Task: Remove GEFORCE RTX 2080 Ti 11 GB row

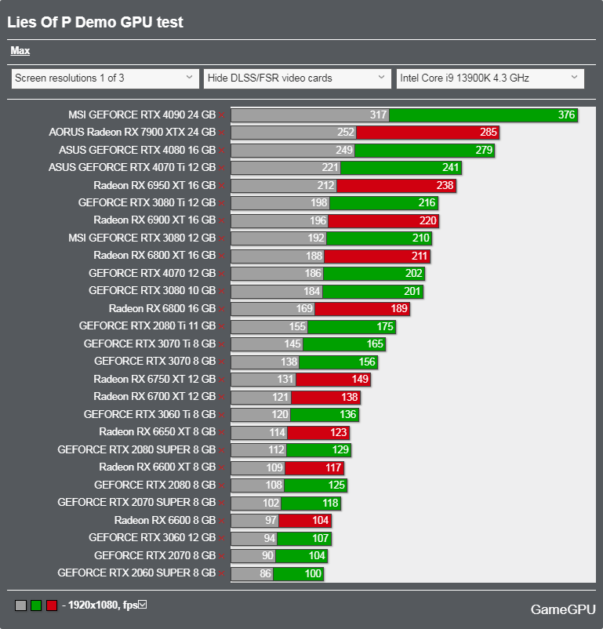Action: pyautogui.click(x=221, y=327)
